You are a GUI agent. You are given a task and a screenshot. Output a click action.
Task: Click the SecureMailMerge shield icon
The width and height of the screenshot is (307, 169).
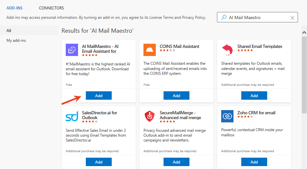150,116
